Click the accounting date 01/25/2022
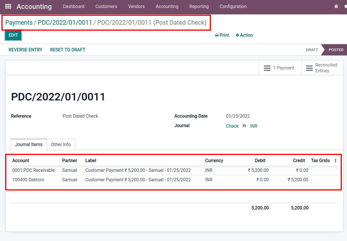Screen dimensions: 347x241 point(238,116)
